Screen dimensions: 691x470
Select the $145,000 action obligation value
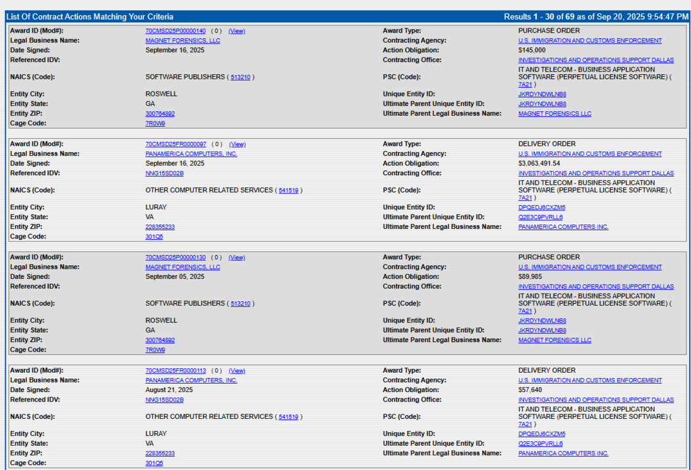coord(532,51)
